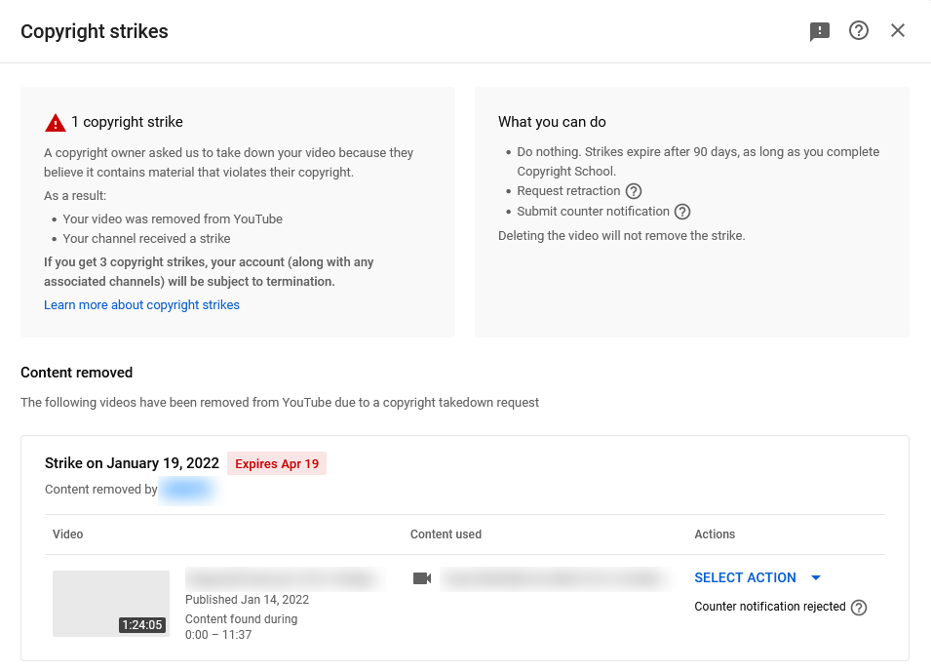Click the video camera icon under Content used
The width and height of the screenshot is (931, 672).
422,578
